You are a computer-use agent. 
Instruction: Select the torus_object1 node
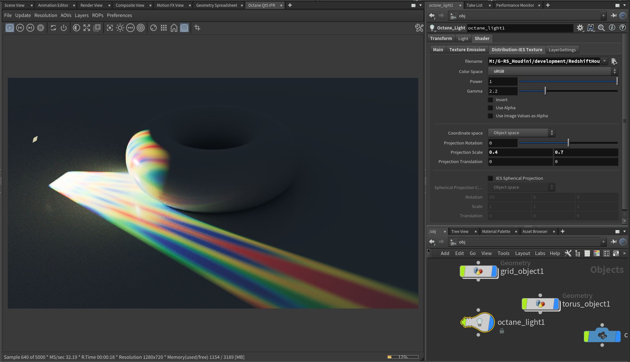(540, 304)
